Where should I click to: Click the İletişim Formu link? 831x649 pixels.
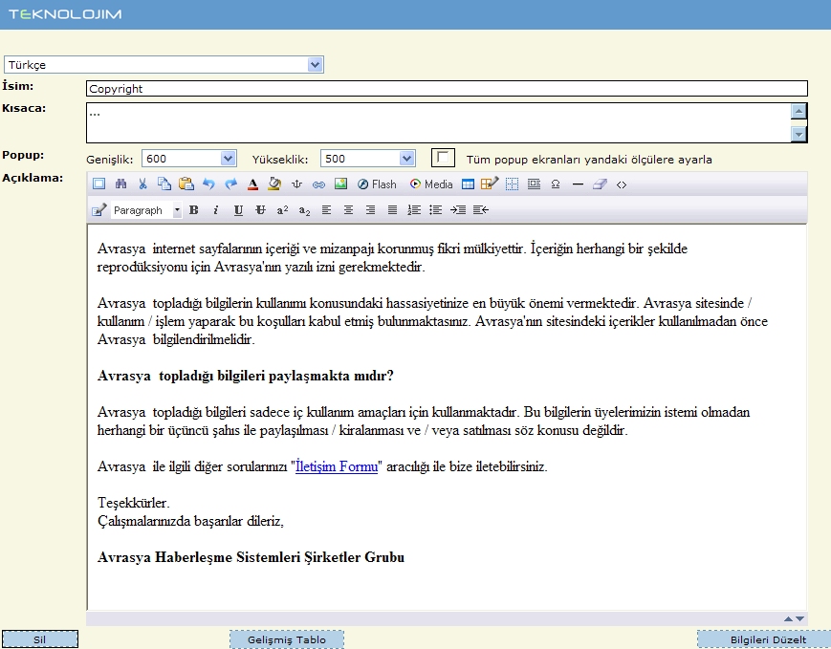click(x=337, y=466)
